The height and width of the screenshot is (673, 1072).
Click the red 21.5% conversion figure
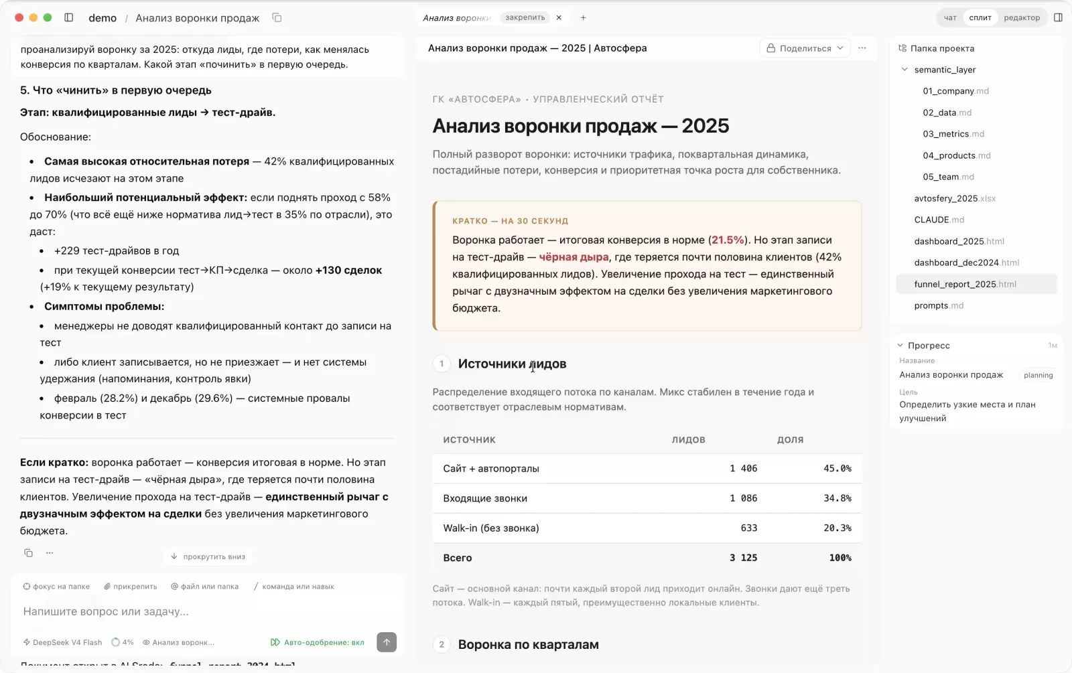[728, 240]
